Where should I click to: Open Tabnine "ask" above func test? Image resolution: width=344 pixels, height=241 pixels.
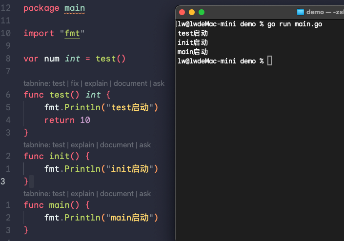pos(159,83)
